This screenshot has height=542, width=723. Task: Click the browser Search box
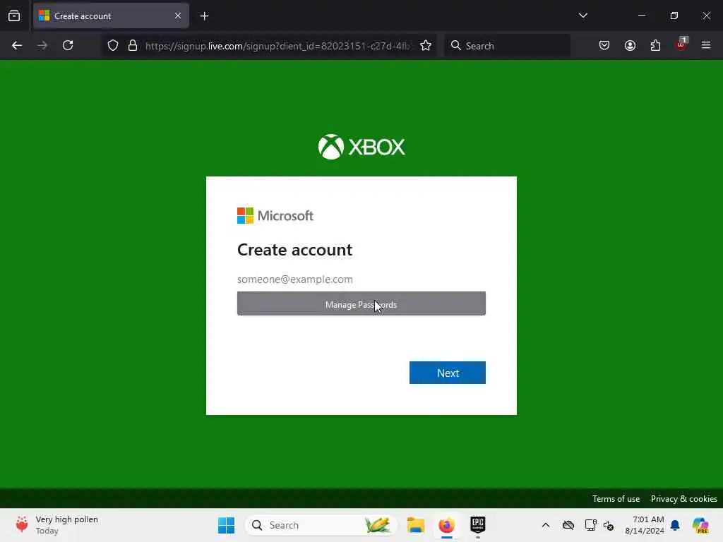(507, 46)
